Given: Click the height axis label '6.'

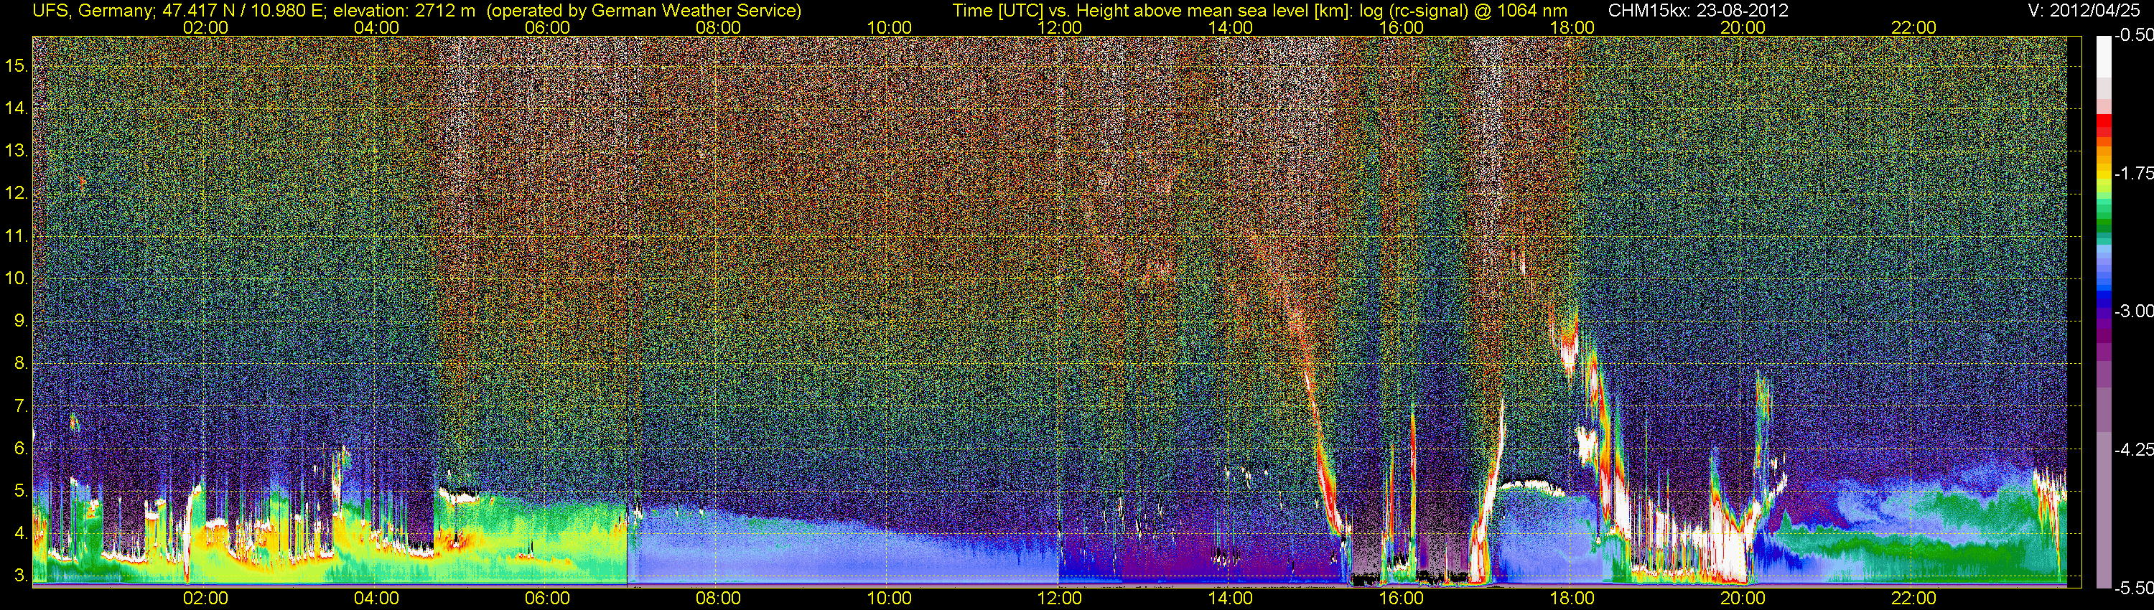Looking at the screenshot, I should [x=22, y=449].
